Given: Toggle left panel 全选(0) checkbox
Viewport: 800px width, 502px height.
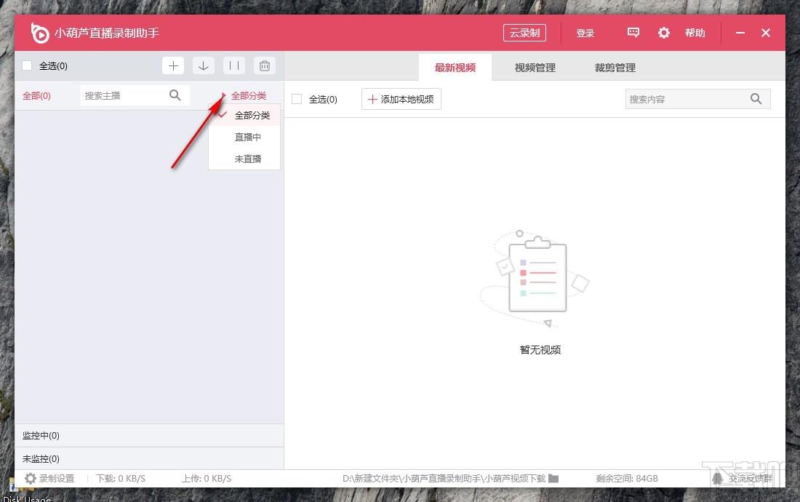Looking at the screenshot, I should (x=27, y=65).
